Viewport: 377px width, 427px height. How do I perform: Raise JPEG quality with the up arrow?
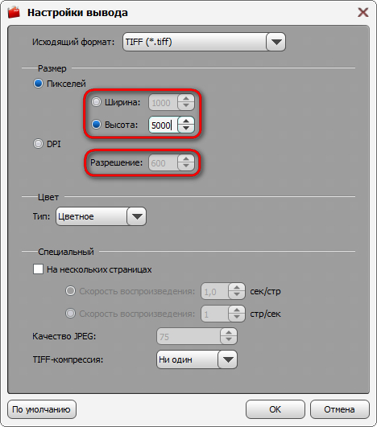pos(229,333)
